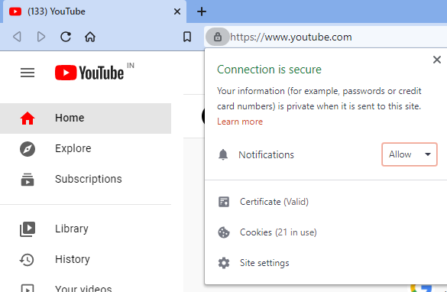Open the Notifications Allow dropdown
The width and height of the screenshot is (447, 292).
coord(410,154)
